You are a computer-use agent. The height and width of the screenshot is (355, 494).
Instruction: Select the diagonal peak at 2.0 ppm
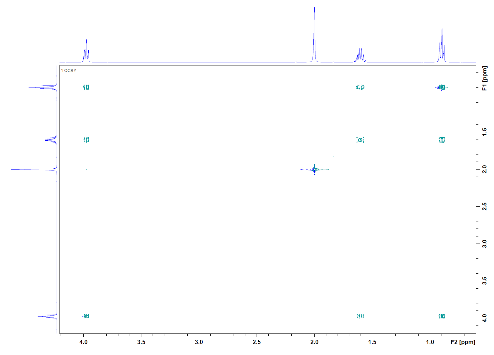314,169
